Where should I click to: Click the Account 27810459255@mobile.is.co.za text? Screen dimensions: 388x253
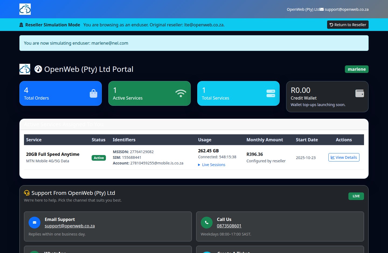[x=148, y=163]
